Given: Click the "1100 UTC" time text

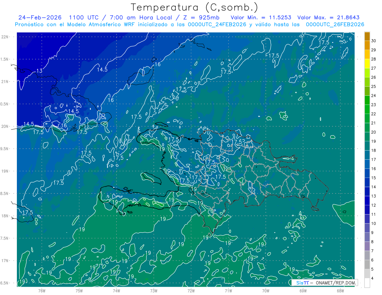Looking at the screenshot, I should point(85,18).
